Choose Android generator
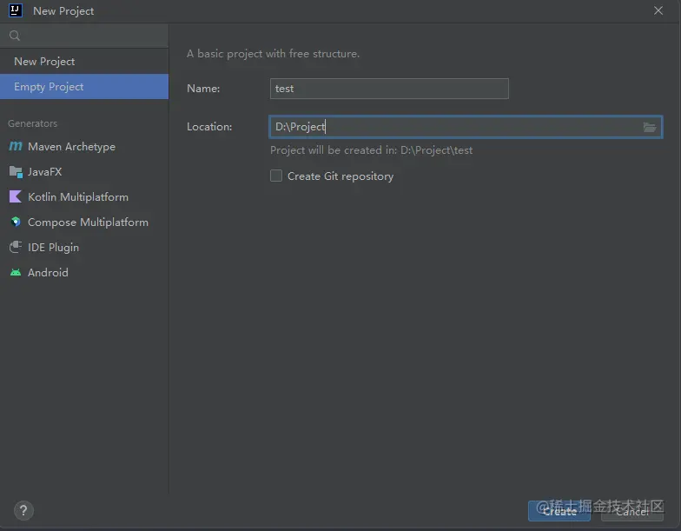Viewport: 681px width, 531px height. click(x=84, y=273)
